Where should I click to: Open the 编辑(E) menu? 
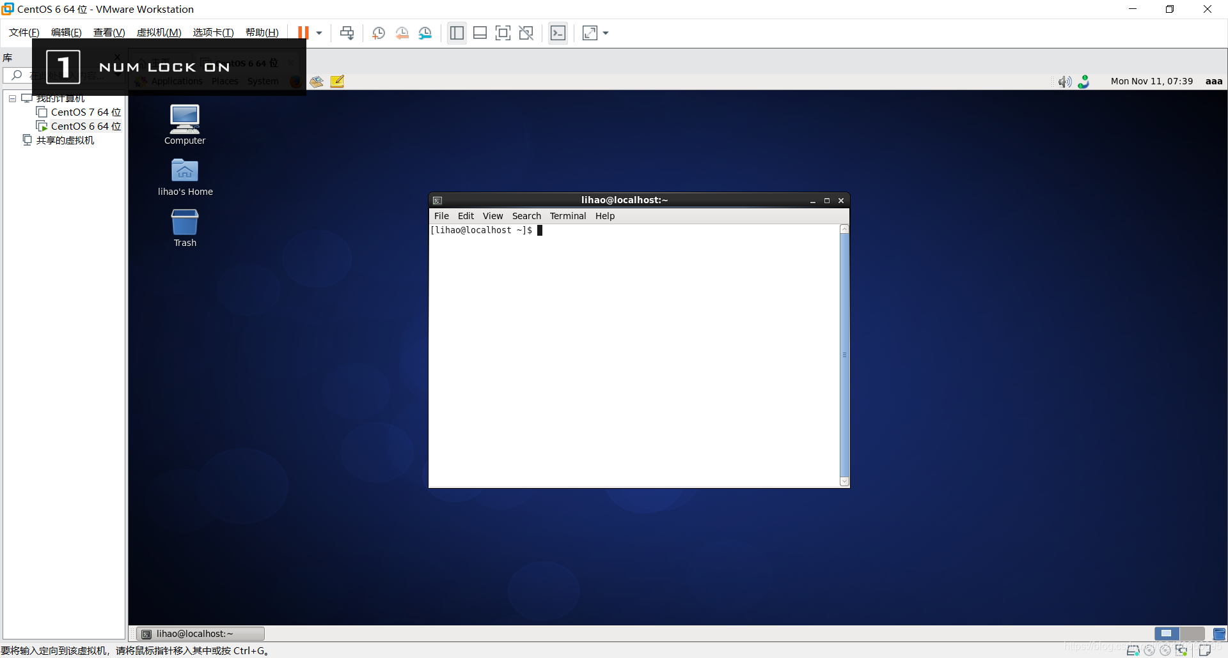click(66, 33)
